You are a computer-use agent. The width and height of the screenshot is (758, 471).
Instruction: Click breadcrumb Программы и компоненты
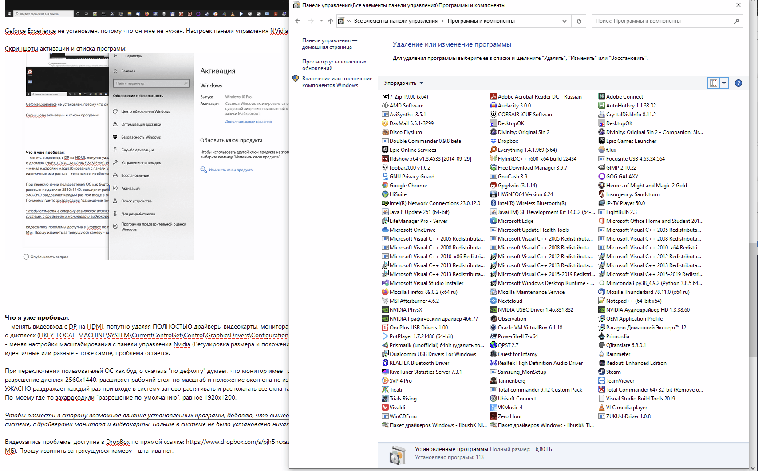coord(481,21)
